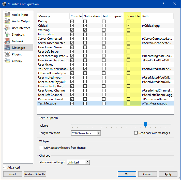The image size is (181, 180).
Task: Click the Soundfile column header
Action: [x=133, y=16]
